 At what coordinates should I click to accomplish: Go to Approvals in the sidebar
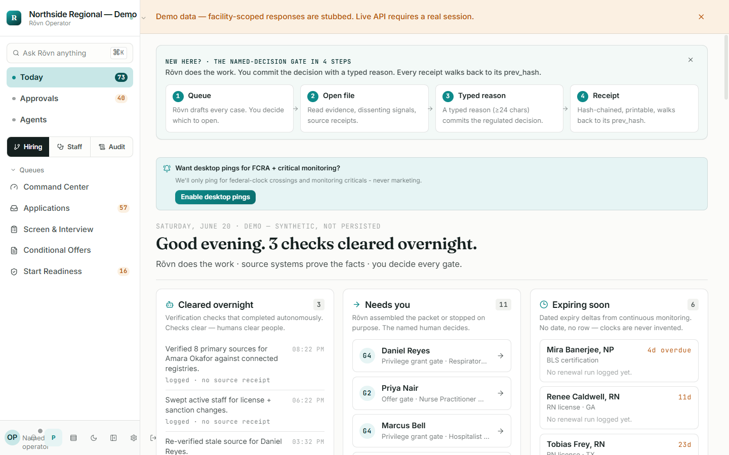[x=70, y=99]
